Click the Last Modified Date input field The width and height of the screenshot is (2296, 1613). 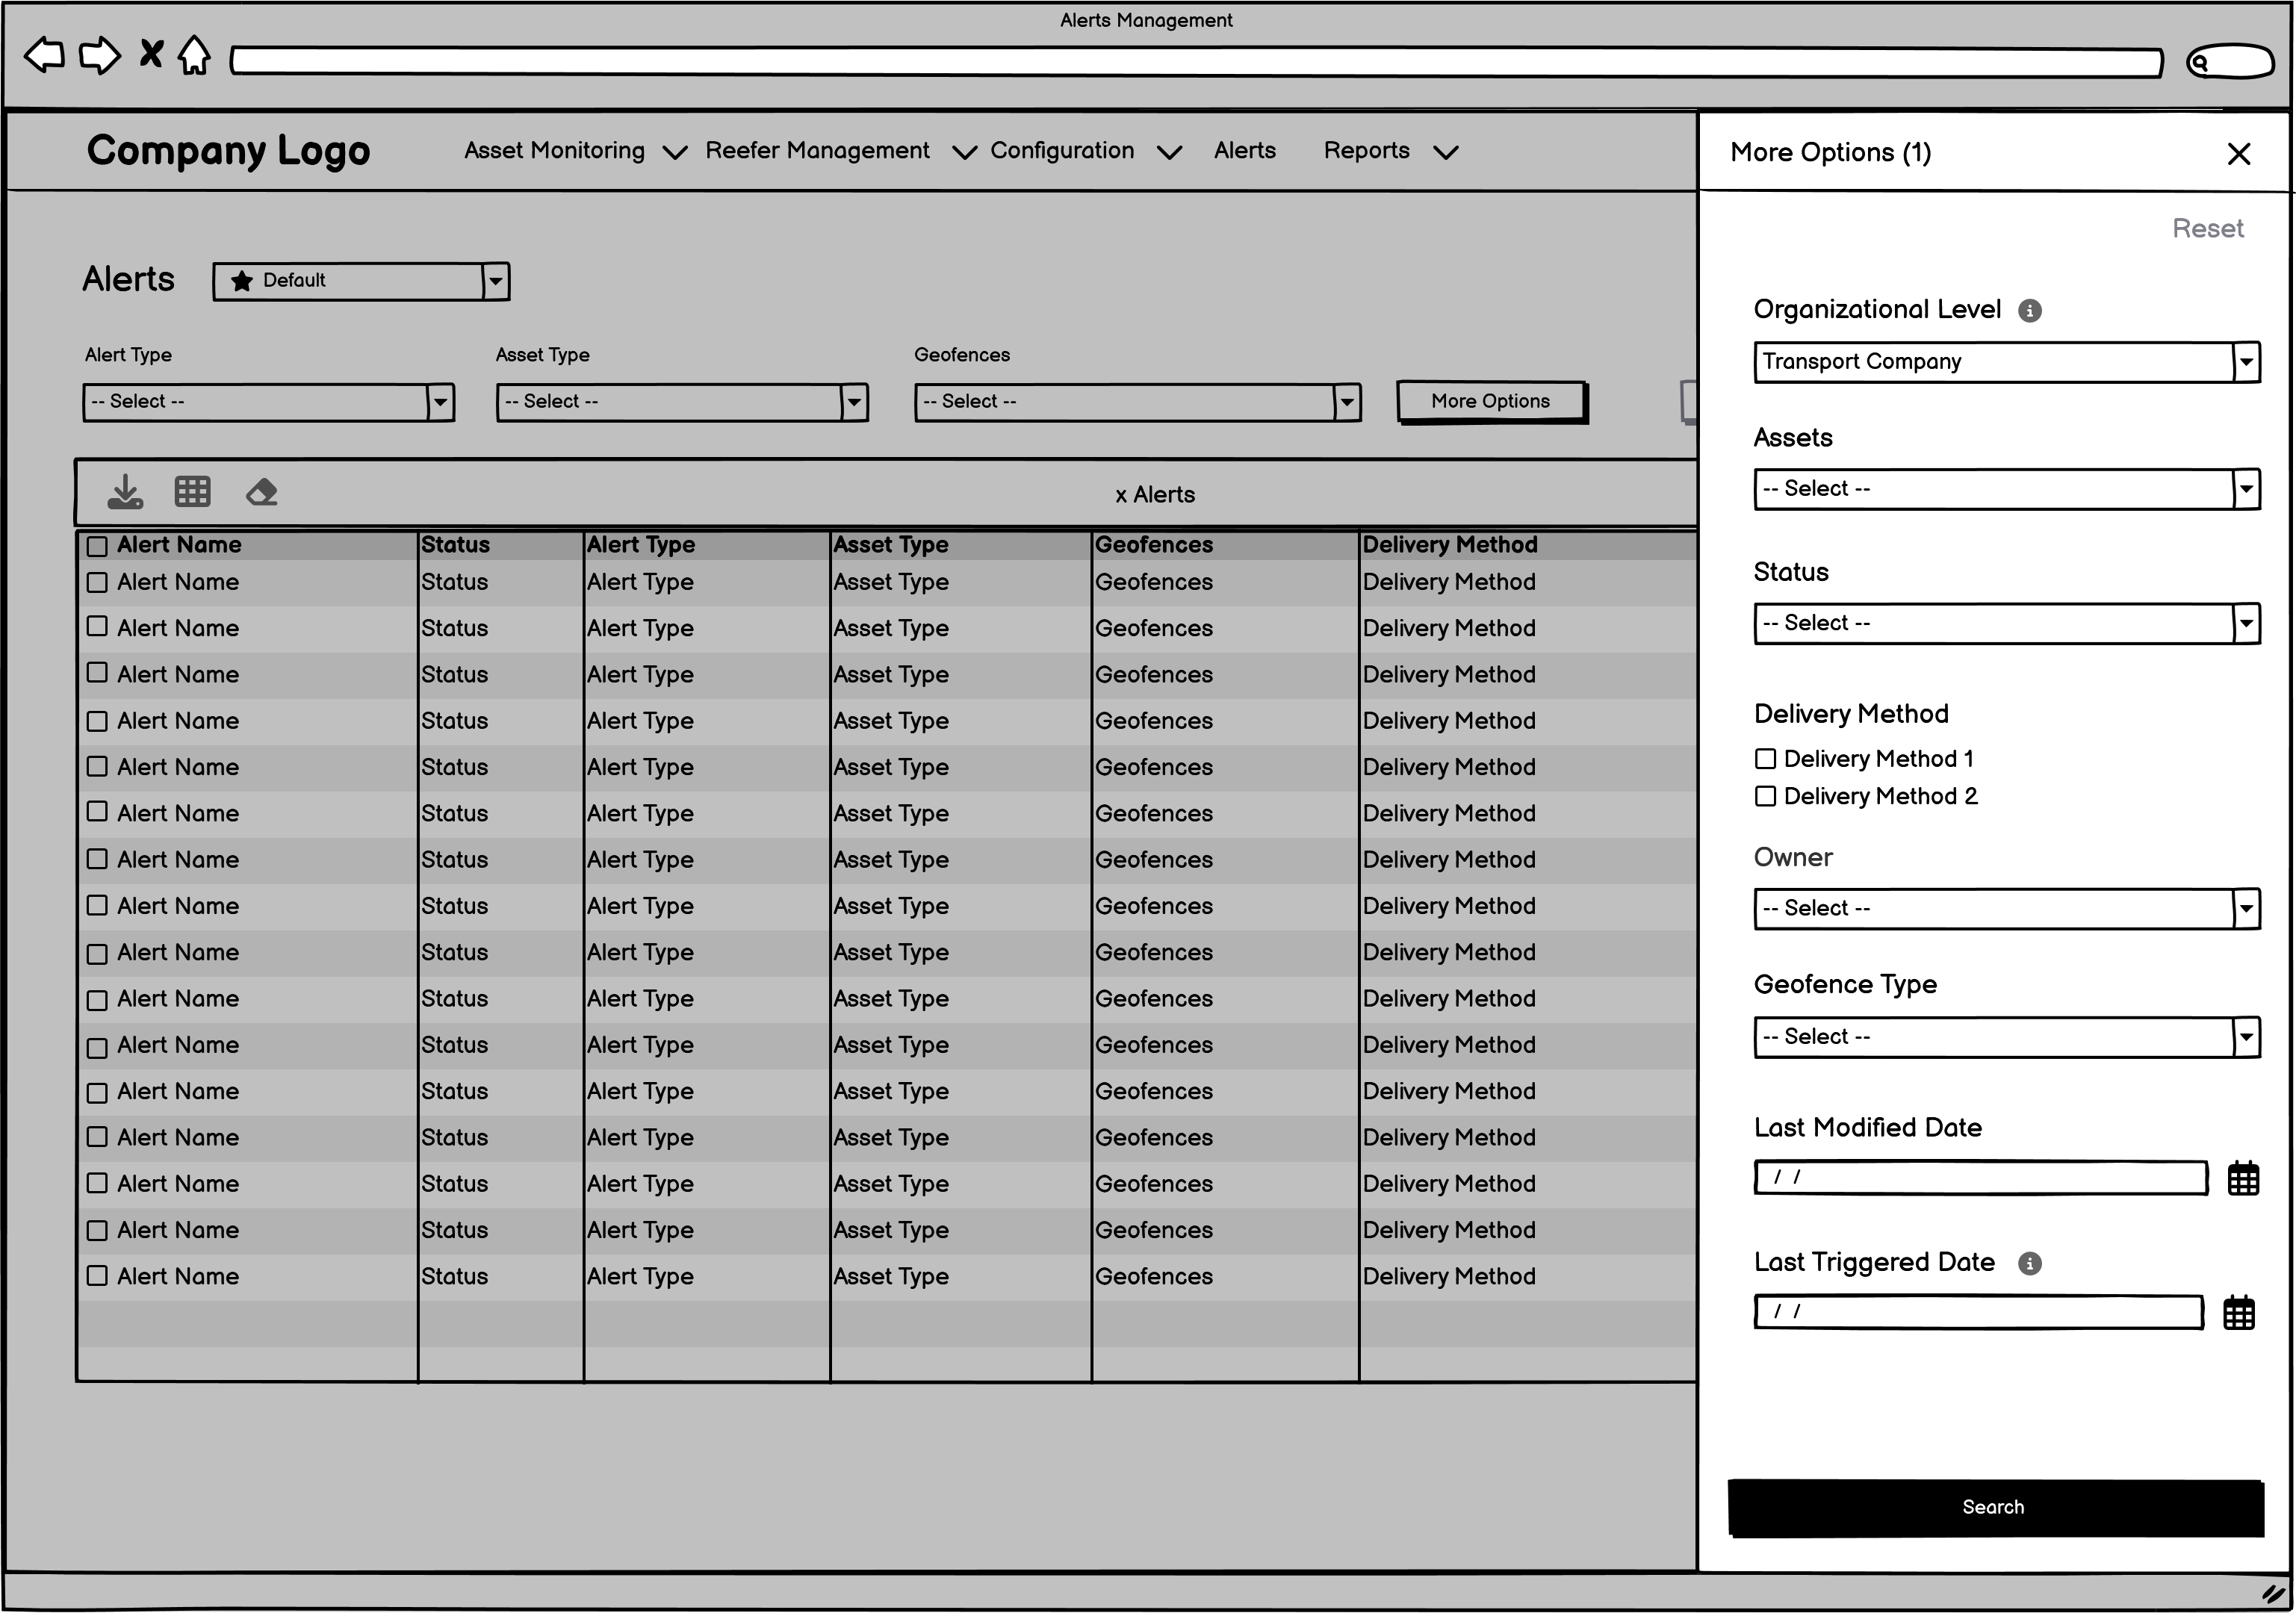(1980, 1178)
